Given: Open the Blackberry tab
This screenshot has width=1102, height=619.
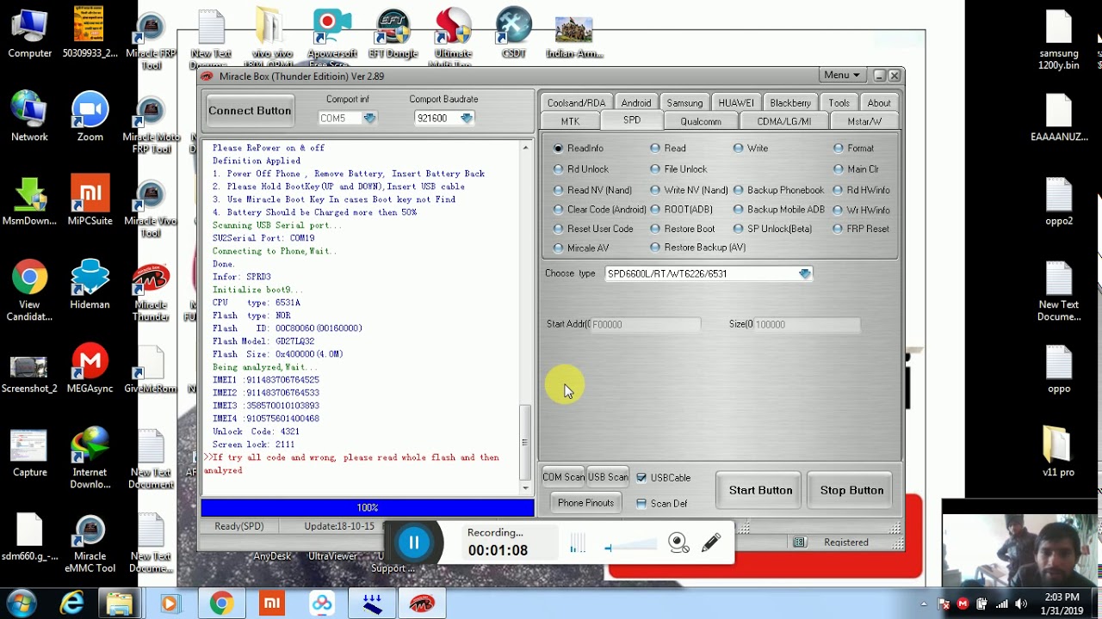Looking at the screenshot, I should pyautogui.click(x=790, y=103).
